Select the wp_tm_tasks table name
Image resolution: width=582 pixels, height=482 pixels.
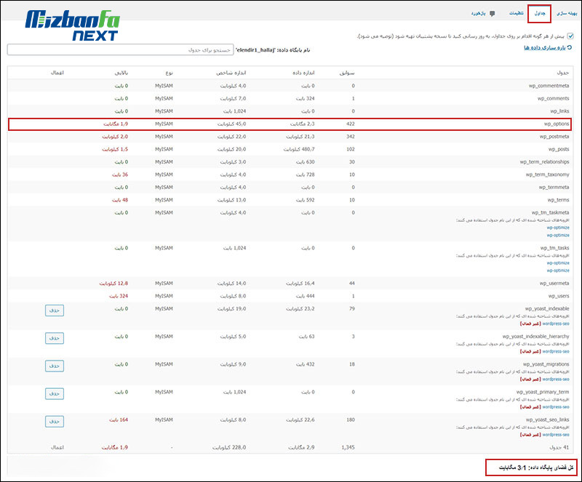(x=554, y=248)
